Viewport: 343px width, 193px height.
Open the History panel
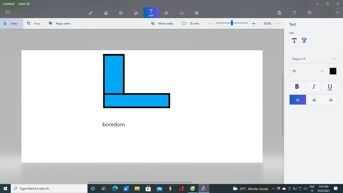[x=309, y=13]
